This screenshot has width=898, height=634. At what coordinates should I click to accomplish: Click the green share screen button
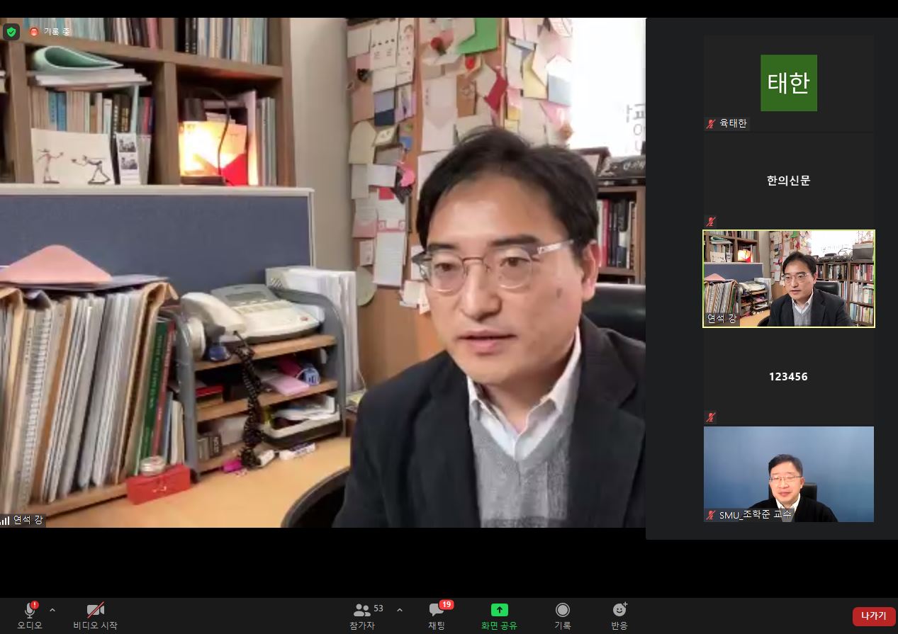pos(499,611)
